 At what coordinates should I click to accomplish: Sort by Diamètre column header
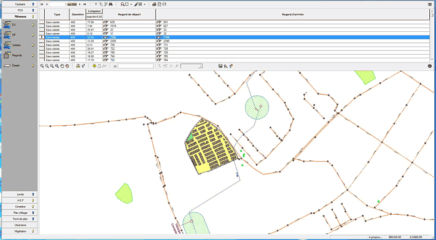tap(77, 15)
